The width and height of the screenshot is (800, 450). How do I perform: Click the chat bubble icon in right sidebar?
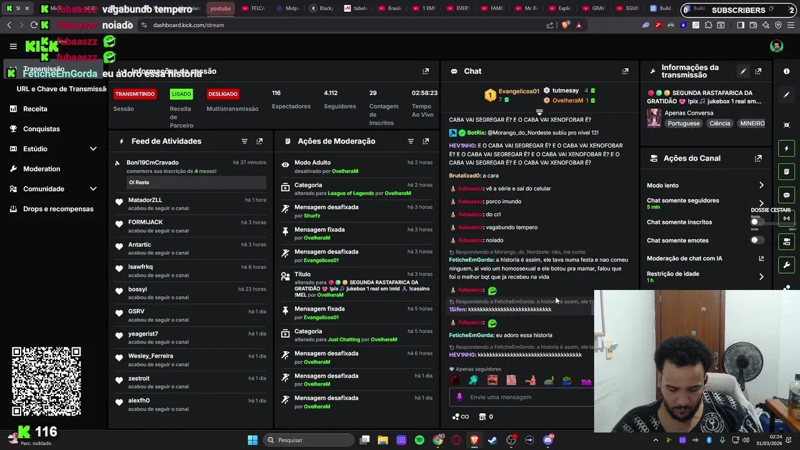point(787,195)
